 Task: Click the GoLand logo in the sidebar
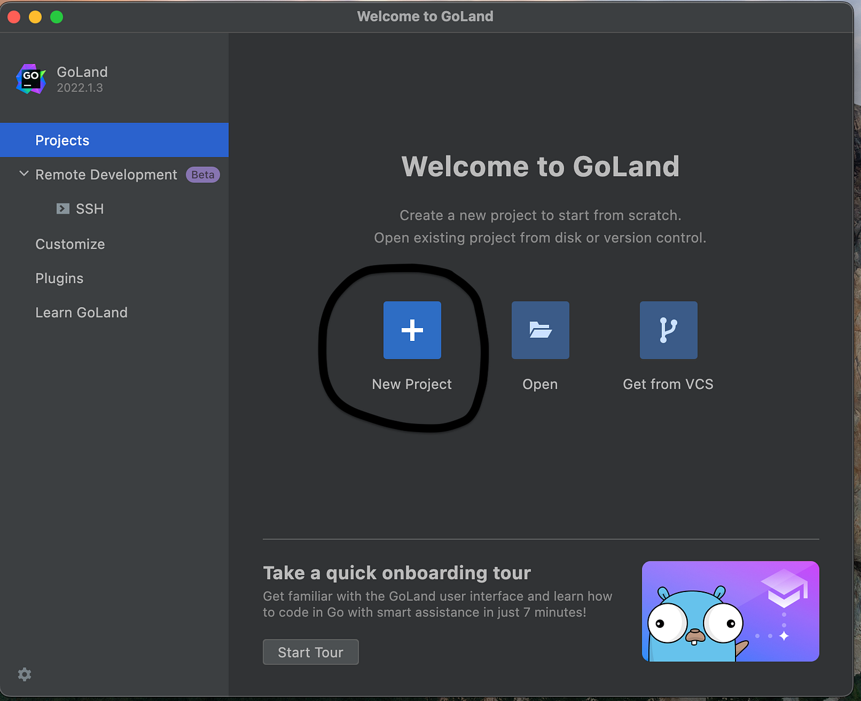click(31, 78)
